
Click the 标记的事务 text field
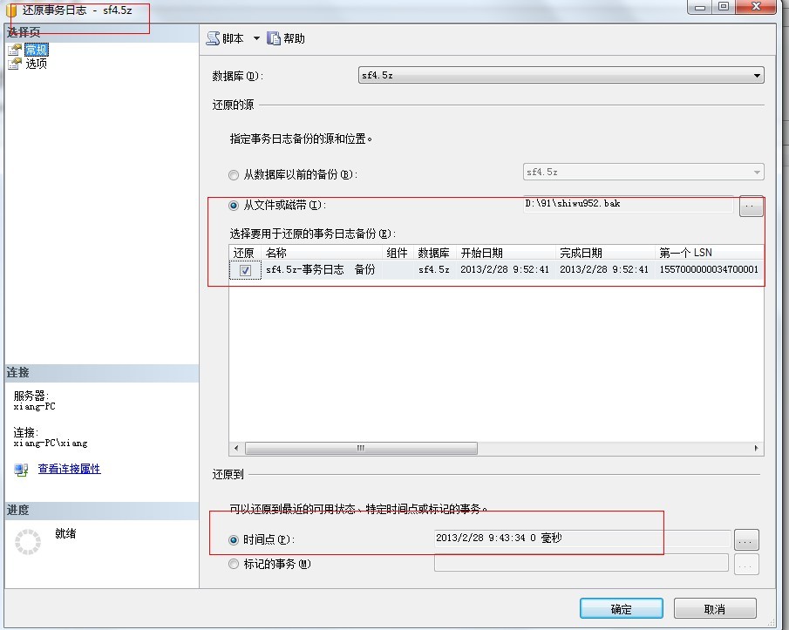click(582, 563)
